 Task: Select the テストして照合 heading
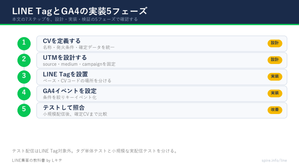click(64, 108)
